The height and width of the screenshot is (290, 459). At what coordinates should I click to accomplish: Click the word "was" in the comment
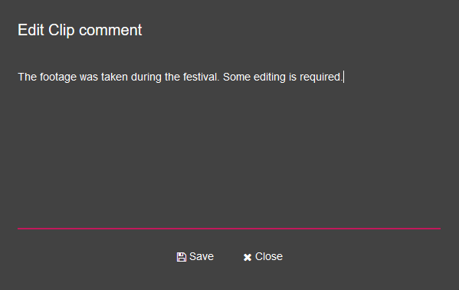point(89,77)
